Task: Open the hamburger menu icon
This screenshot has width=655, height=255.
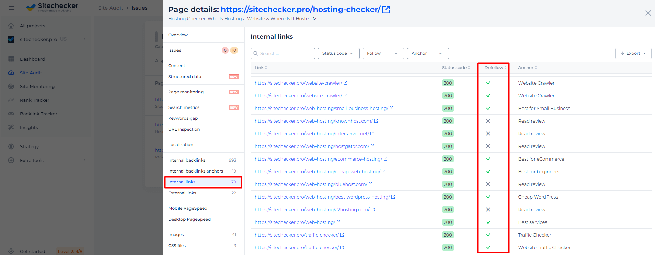Action: (x=12, y=8)
